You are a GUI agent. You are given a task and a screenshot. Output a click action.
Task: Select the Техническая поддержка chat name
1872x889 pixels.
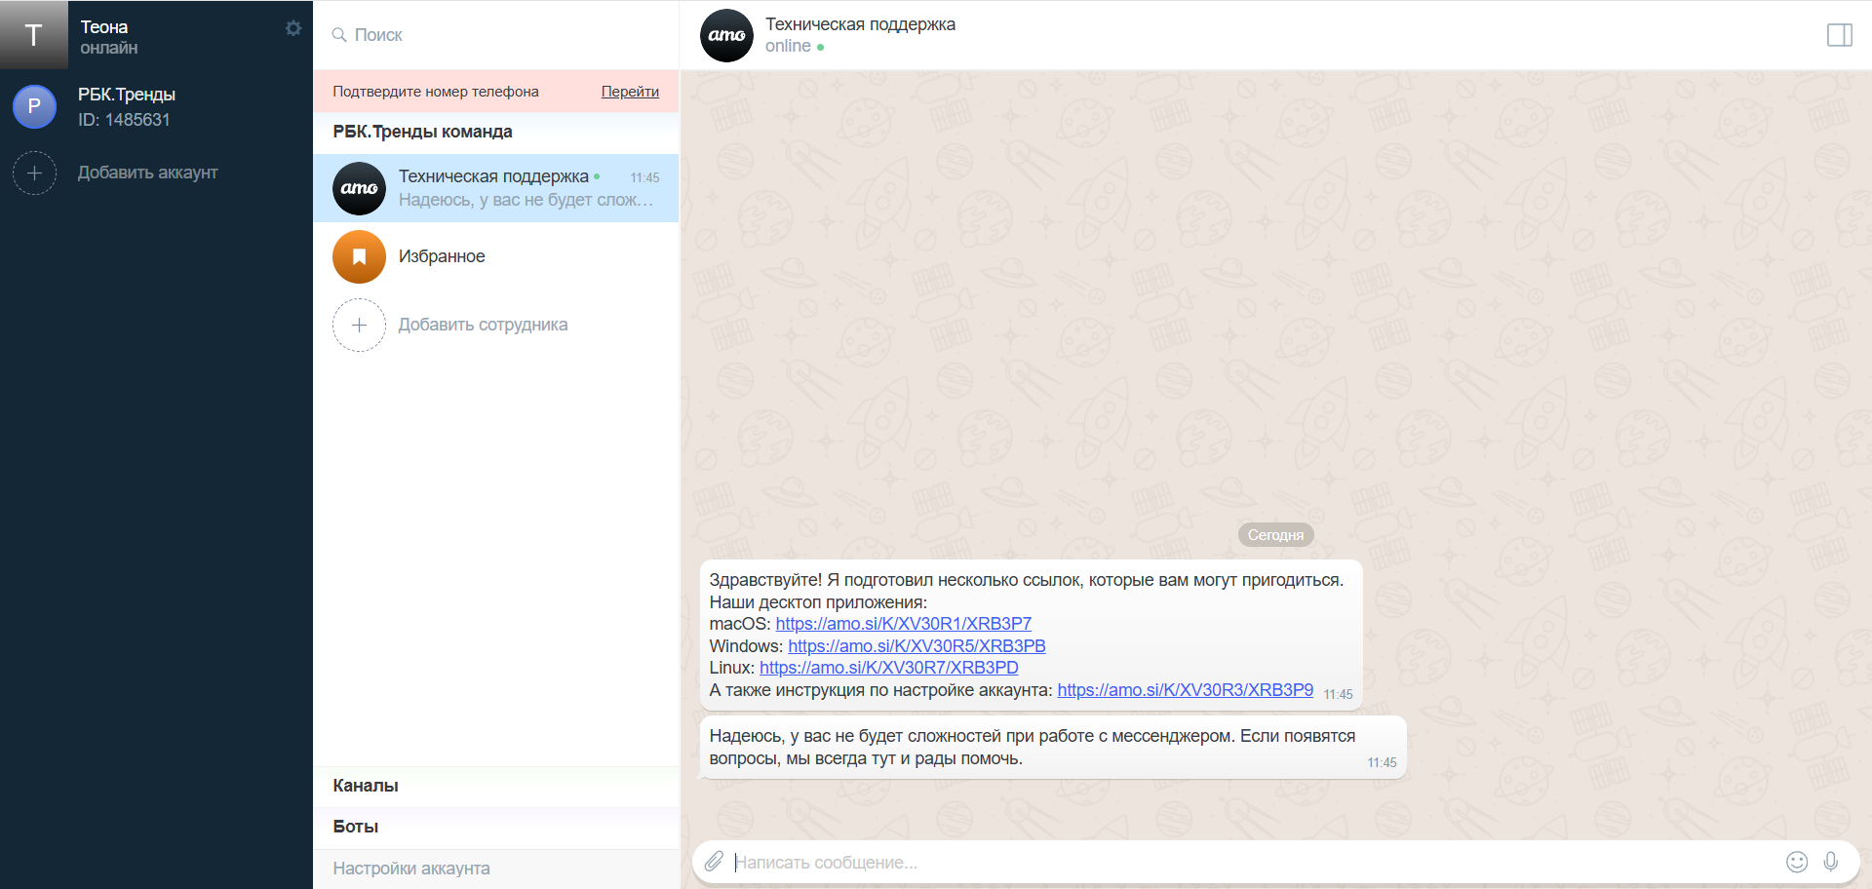click(493, 176)
